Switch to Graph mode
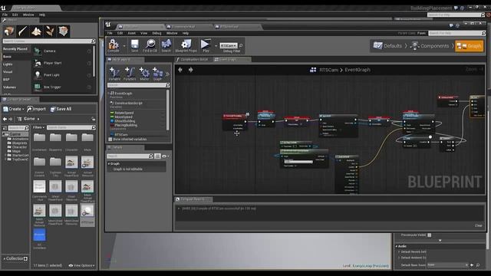Image resolution: width=491 pixels, height=276 pixels. [469, 46]
